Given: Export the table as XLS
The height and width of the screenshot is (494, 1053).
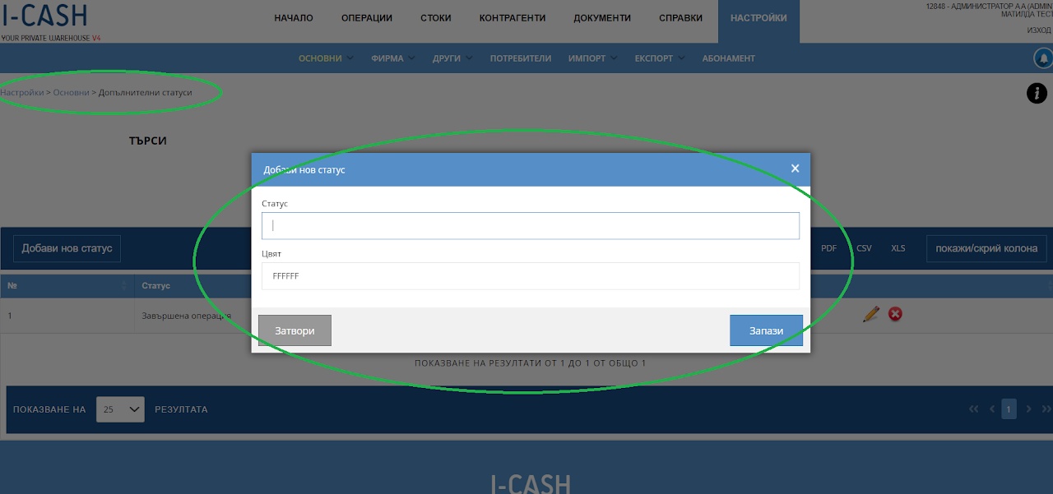Looking at the screenshot, I should [898, 248].
